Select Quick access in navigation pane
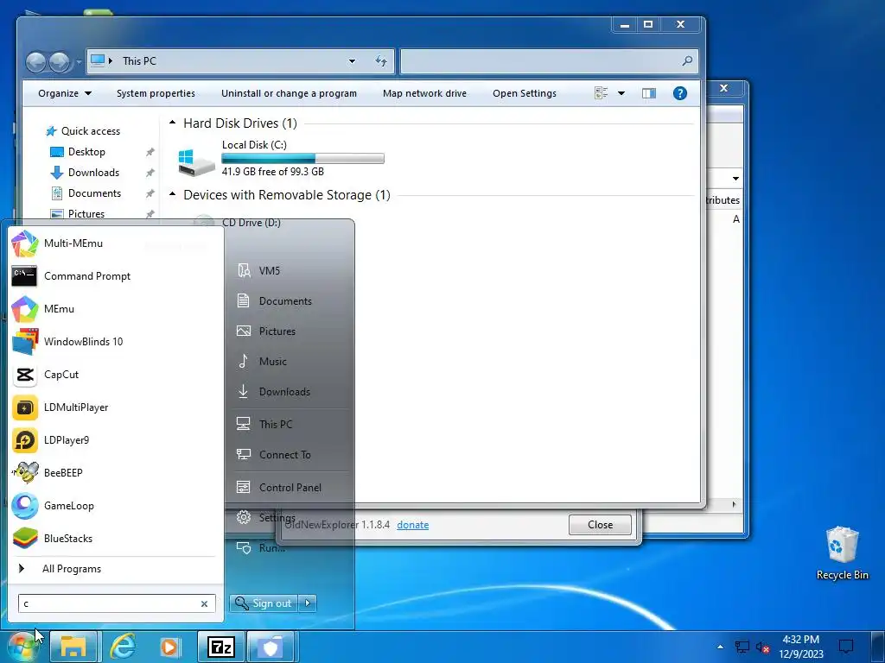The height and width of the screenshot is (663, 885). [x=83, y=131]
